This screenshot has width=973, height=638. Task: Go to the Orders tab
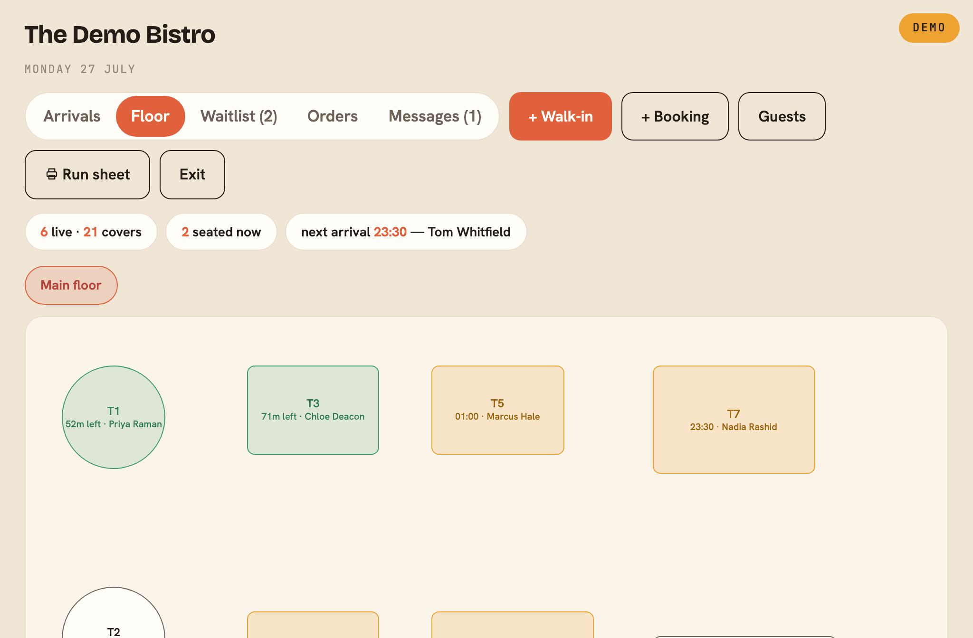(333, 116)
